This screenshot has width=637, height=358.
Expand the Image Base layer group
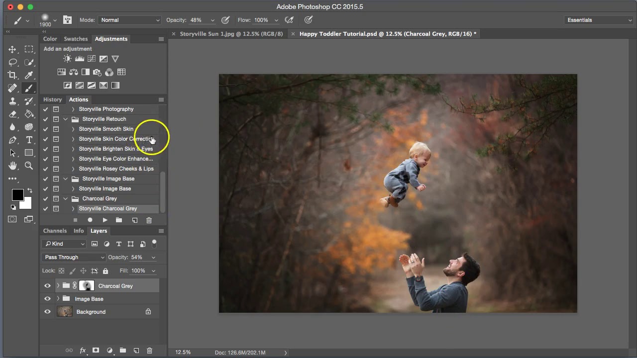point(58,299)
